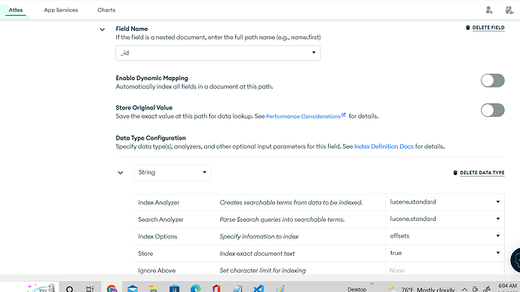Click the Ignore Above input field

click(x=445, y=270)
